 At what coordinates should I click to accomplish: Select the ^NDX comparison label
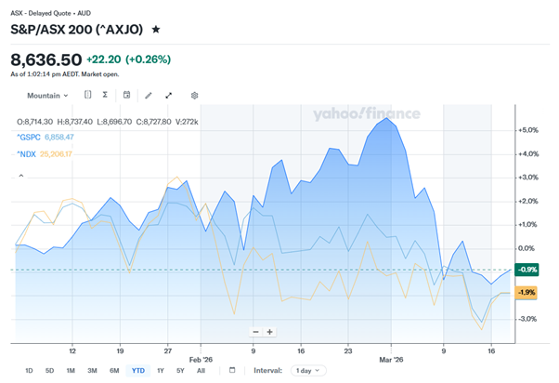click(26, 154)
